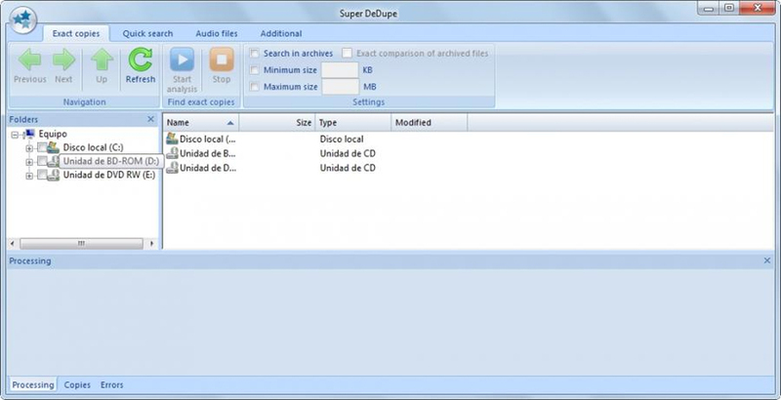
Task: Sort by Size column header
Action: [x=277, y=122]
